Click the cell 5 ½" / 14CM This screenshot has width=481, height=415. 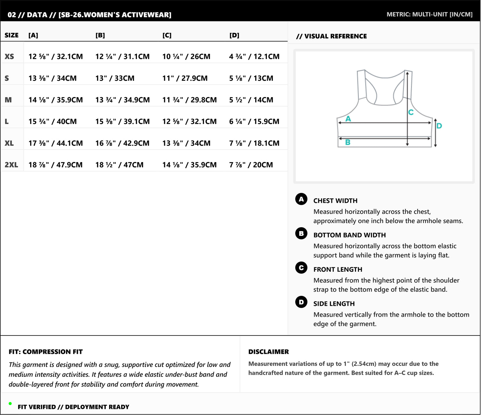251,100
